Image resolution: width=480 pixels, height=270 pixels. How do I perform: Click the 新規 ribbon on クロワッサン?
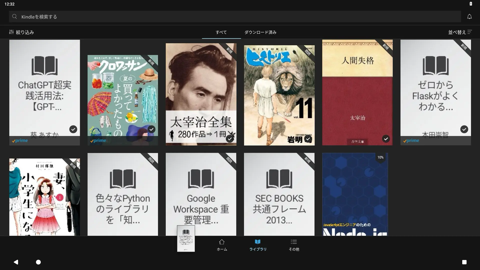click(x=151, y=62)
